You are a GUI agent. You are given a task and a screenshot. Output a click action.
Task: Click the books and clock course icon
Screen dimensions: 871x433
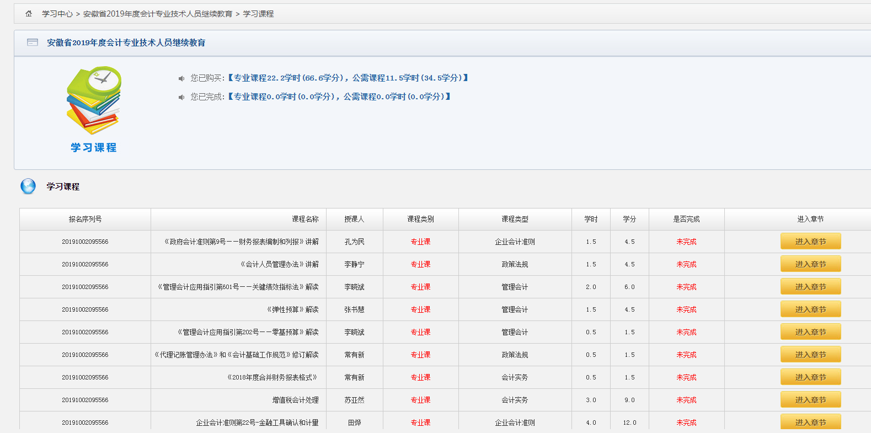pyautogui.click(x=94, y=100)
